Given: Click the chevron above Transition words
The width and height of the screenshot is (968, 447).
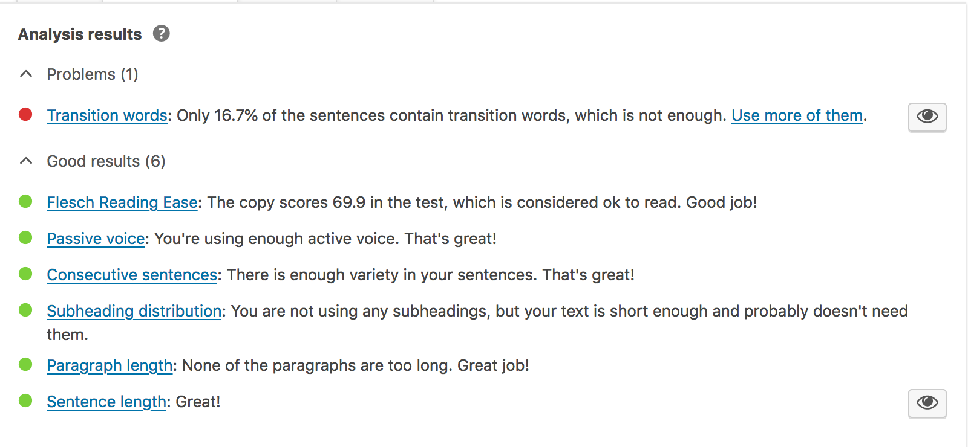Looking at the screenshot, I should point(25,73).
